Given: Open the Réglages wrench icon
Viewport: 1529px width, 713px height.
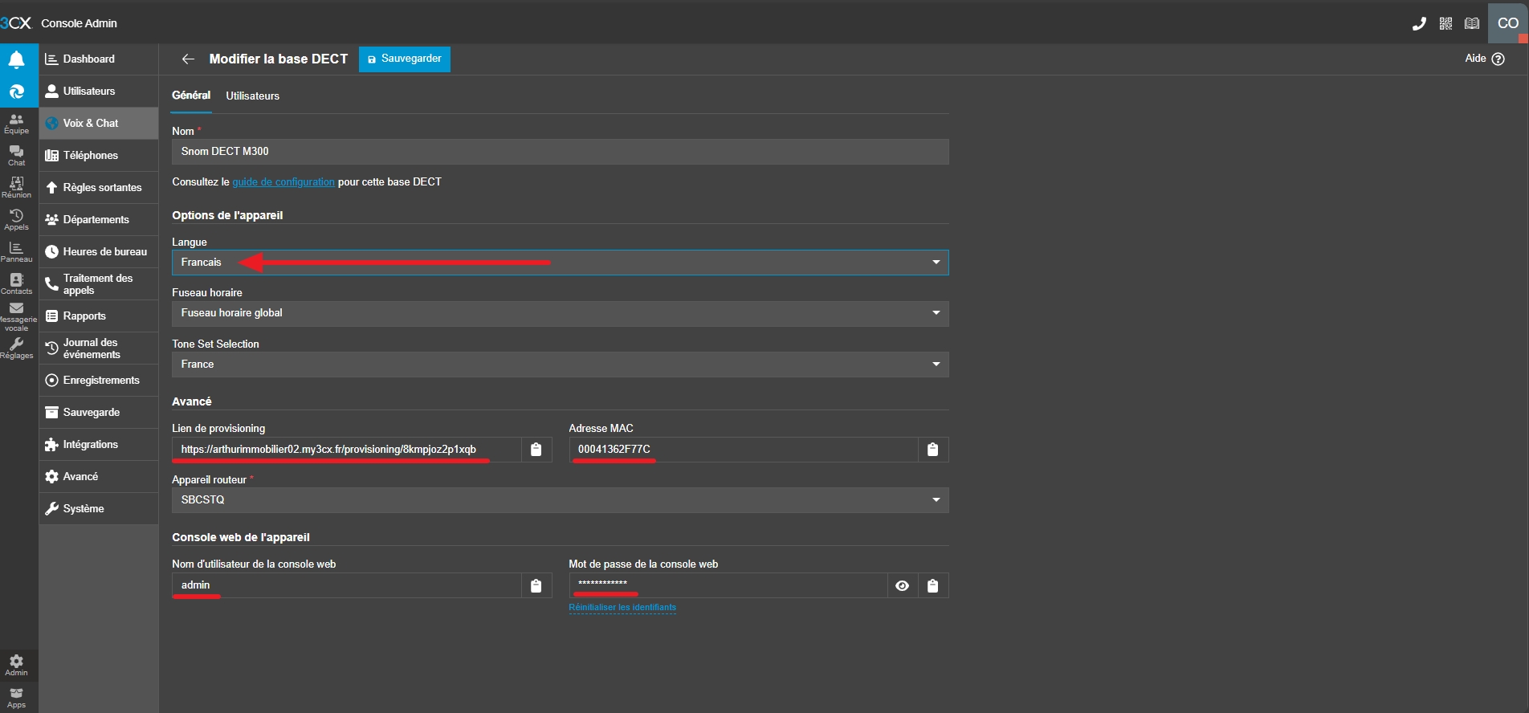Looking at the screenshot, I should tap(17, 348).
